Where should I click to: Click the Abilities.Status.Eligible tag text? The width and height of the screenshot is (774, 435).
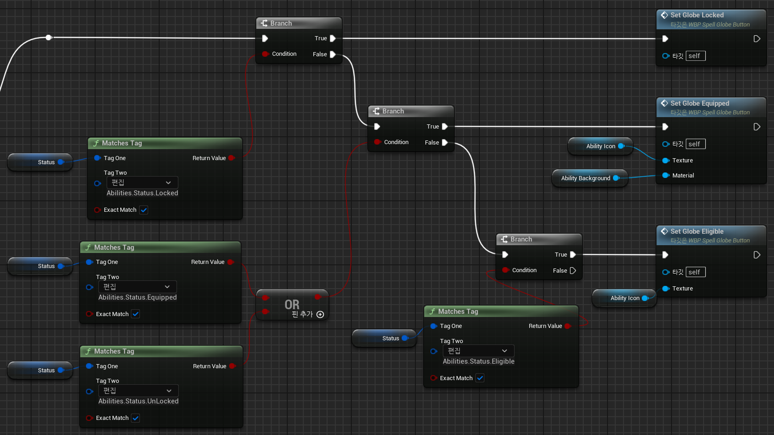[478, 361]
